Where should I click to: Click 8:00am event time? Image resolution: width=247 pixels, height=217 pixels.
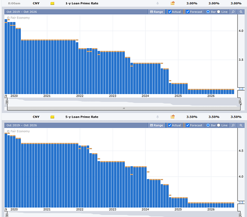[x=14, y=3]
